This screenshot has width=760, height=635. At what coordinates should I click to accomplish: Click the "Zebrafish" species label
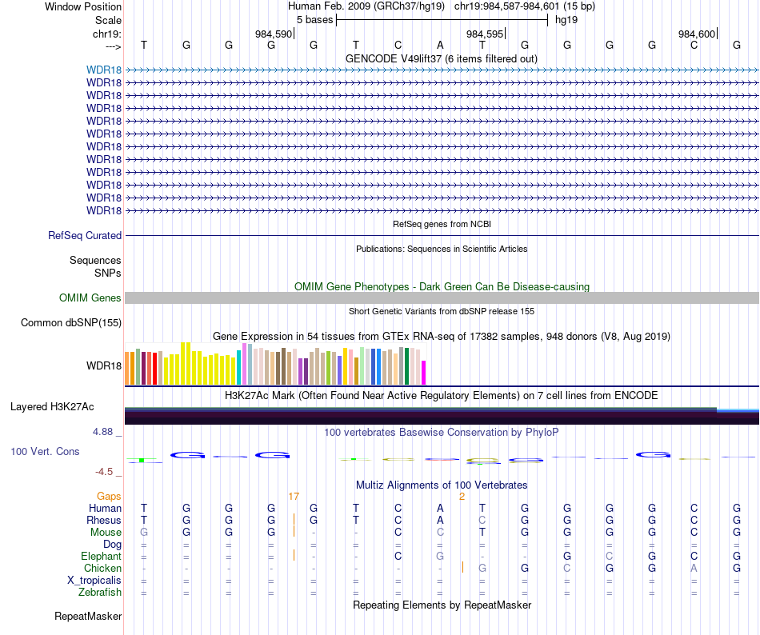(100, 592)
